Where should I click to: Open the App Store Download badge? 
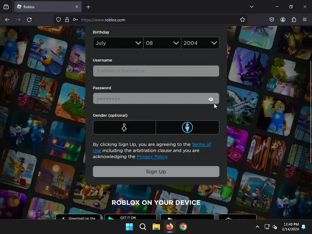point(78,217)
